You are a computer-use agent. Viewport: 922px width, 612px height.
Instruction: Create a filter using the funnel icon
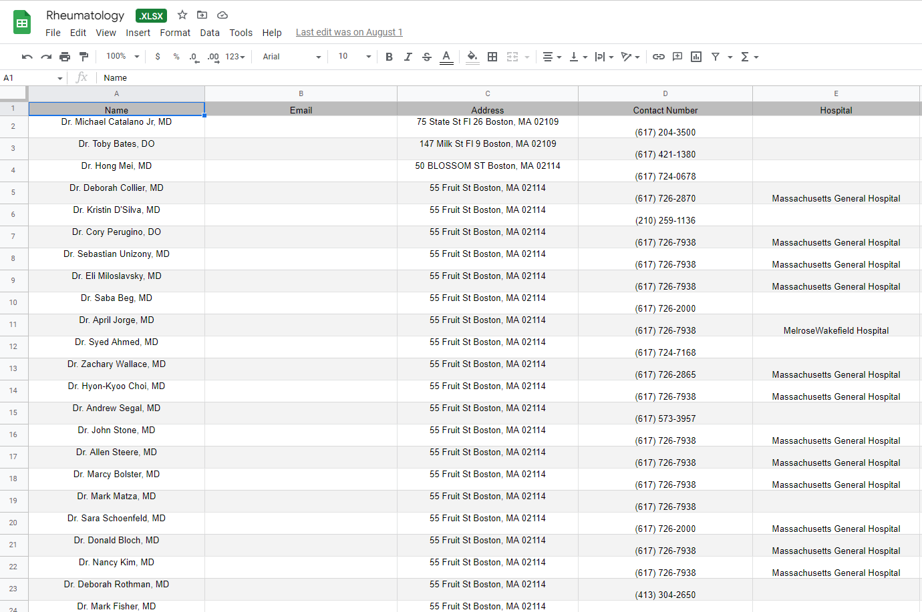click(x=716, y=57)
